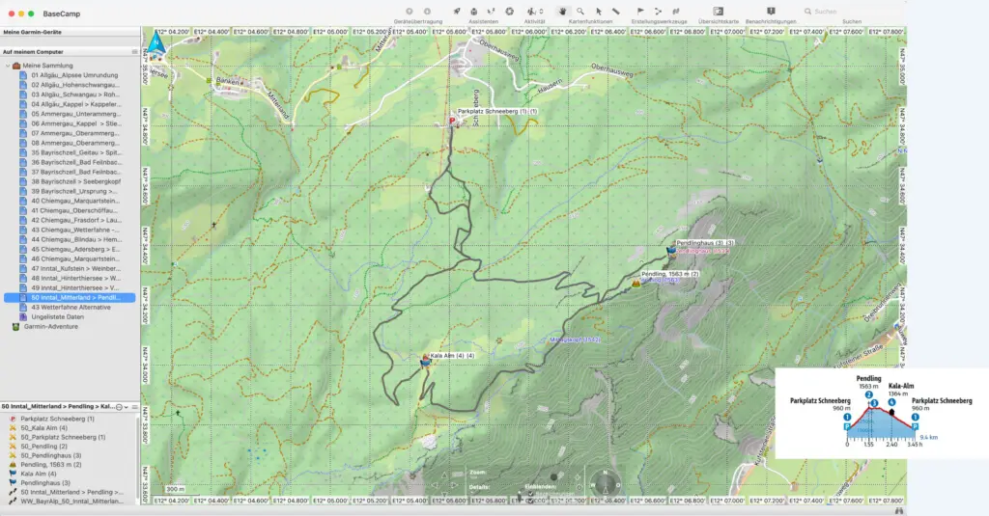Select list 47 Inntal_Kufstein > Weinber...

click(74, 268)
